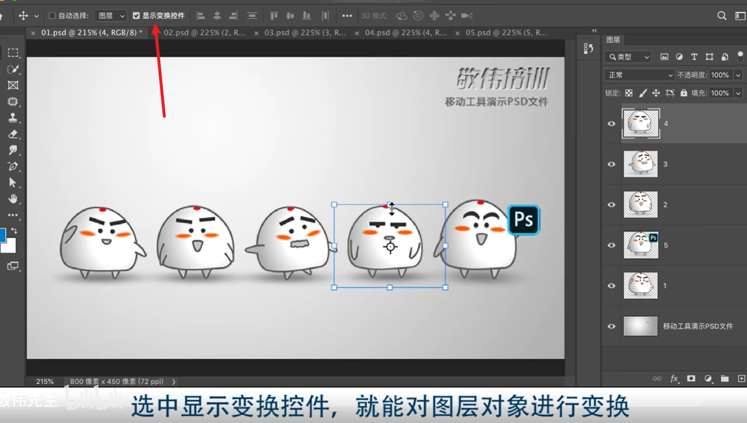
Task: Open the three-dot align and distribute options
Action: pyautogui.click(x=347, y=16)
